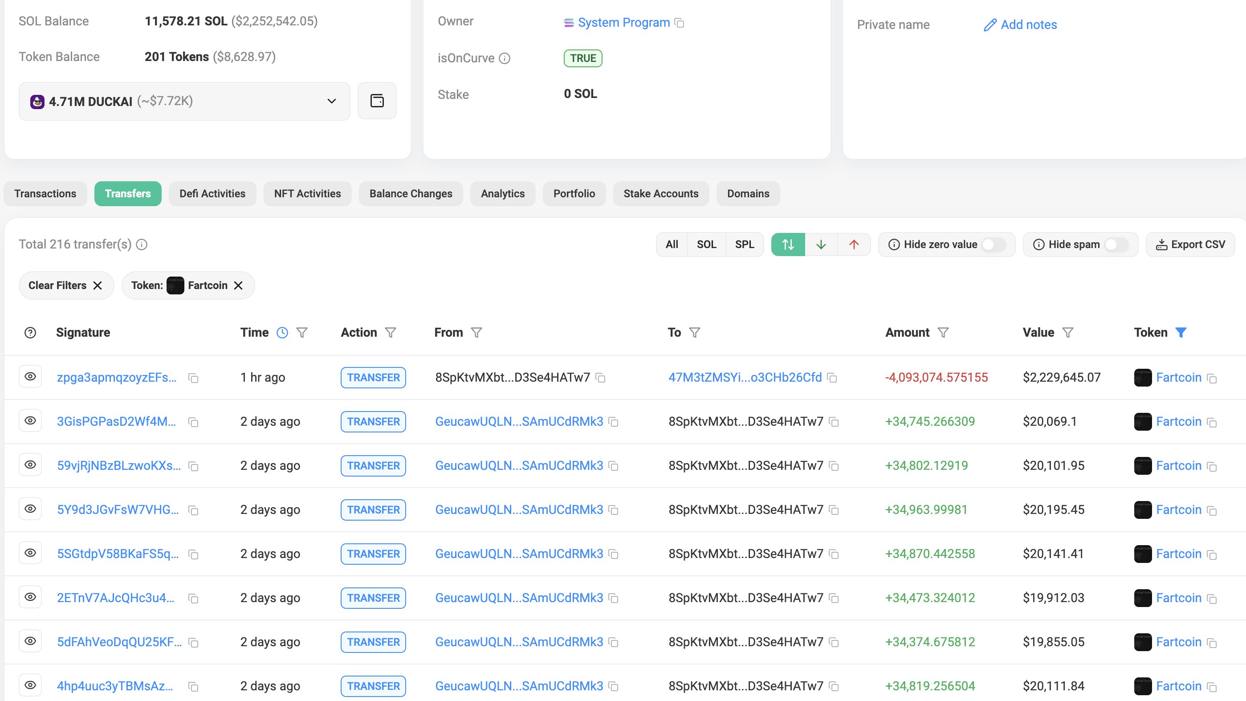Select the SPL transfer type filter
1246x701 pixels.
(x=745, y=245)
